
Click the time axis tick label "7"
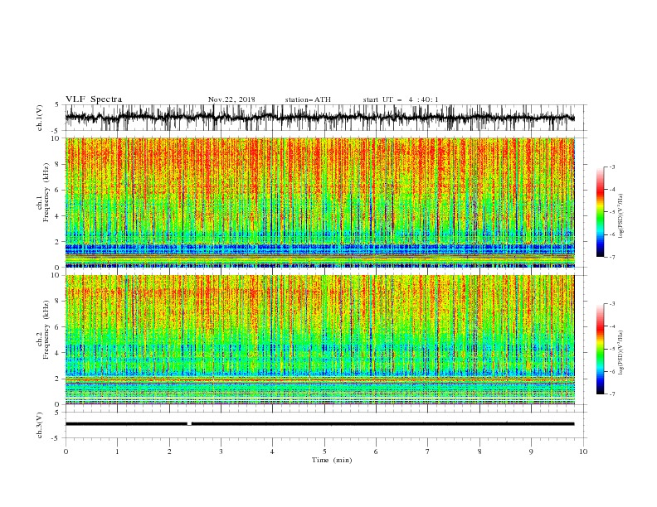click(x=428, y=451)
